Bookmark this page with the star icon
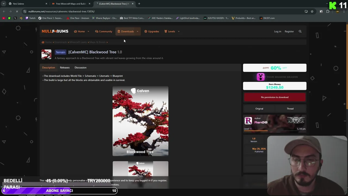Screen dimensions: 348x196 (312, 11)
